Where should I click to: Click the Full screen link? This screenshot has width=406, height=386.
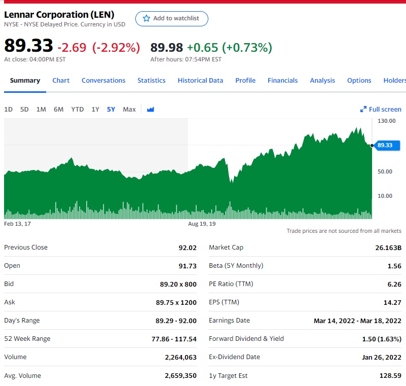coord(381,110)
